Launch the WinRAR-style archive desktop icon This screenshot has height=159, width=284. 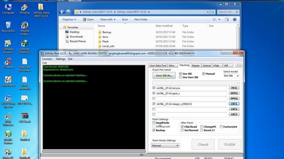[x=25, y=118]
